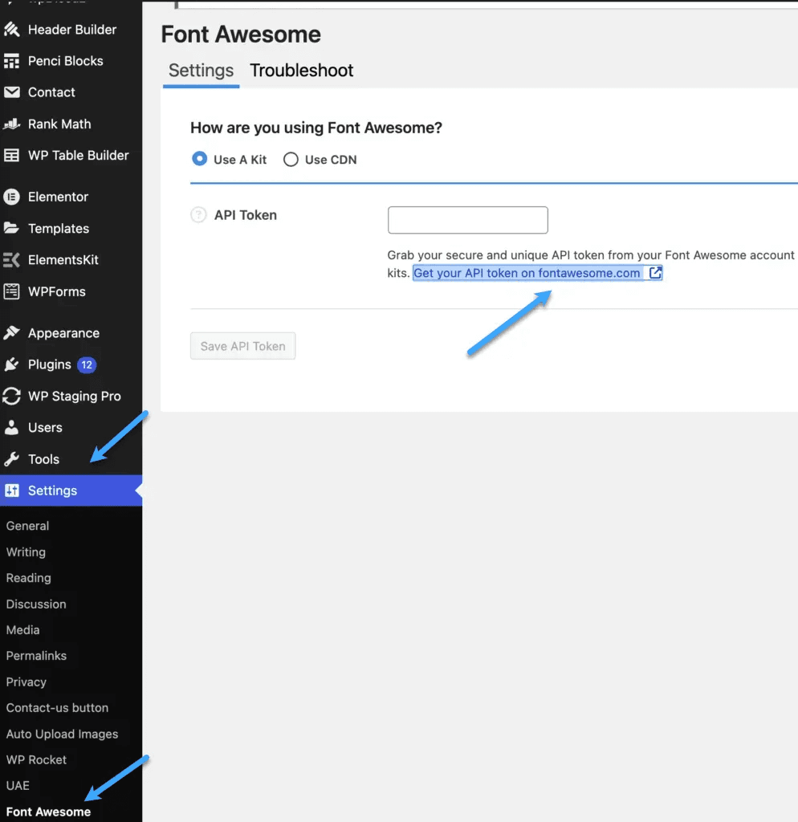This screenshot has width=798, height=822.
Task: Switch to the Use CDN option
Action: pos(291,159)
